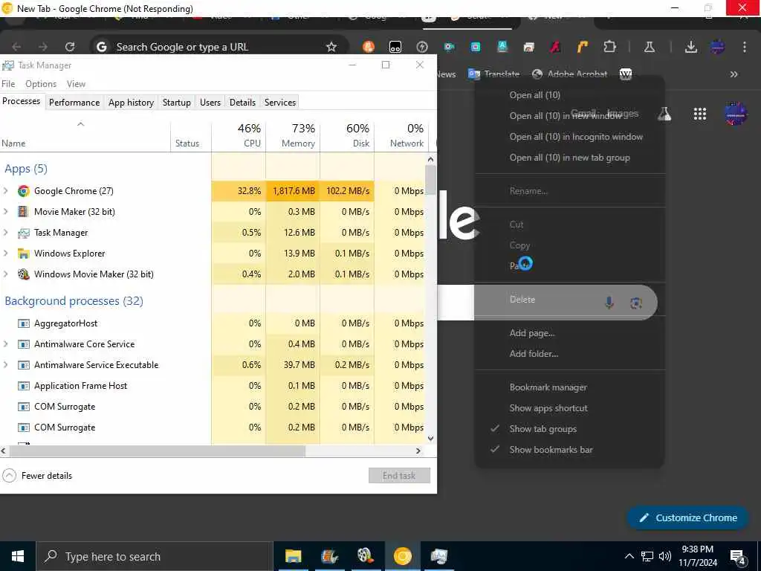The image size is (761, 571).
Task: Open the volume icon in system tray
Action: point(665,556)
